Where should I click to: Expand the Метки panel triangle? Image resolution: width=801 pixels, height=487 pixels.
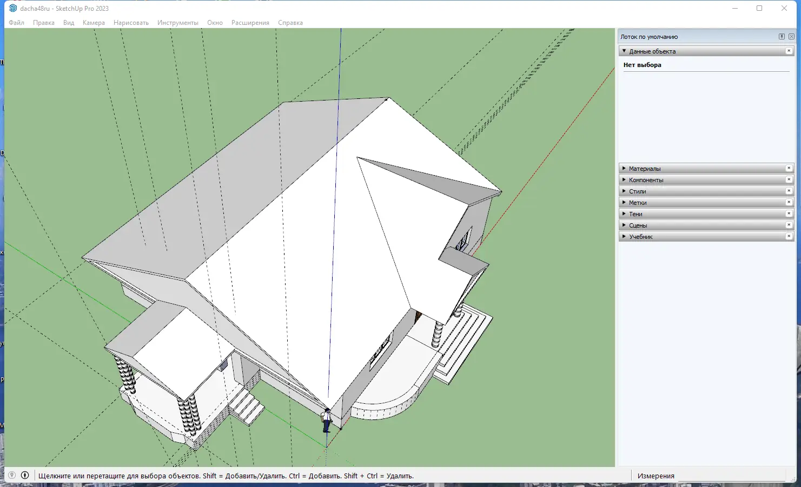[x=624, y=202]
